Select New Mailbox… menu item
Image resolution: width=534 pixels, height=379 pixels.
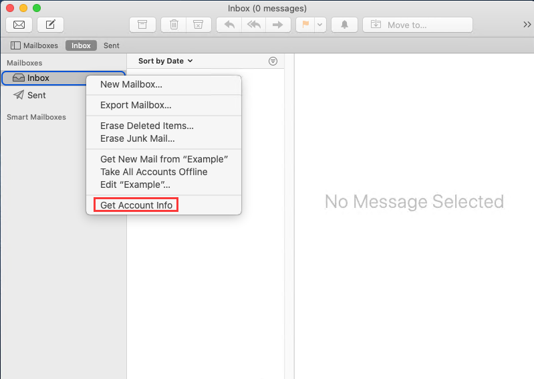[x=131, y=84]
